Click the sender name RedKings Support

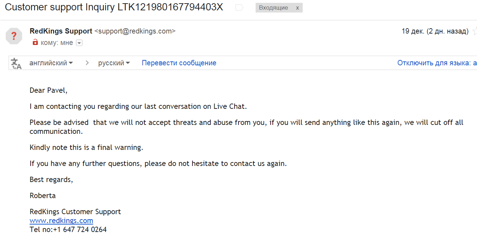[x=61, y=31]
